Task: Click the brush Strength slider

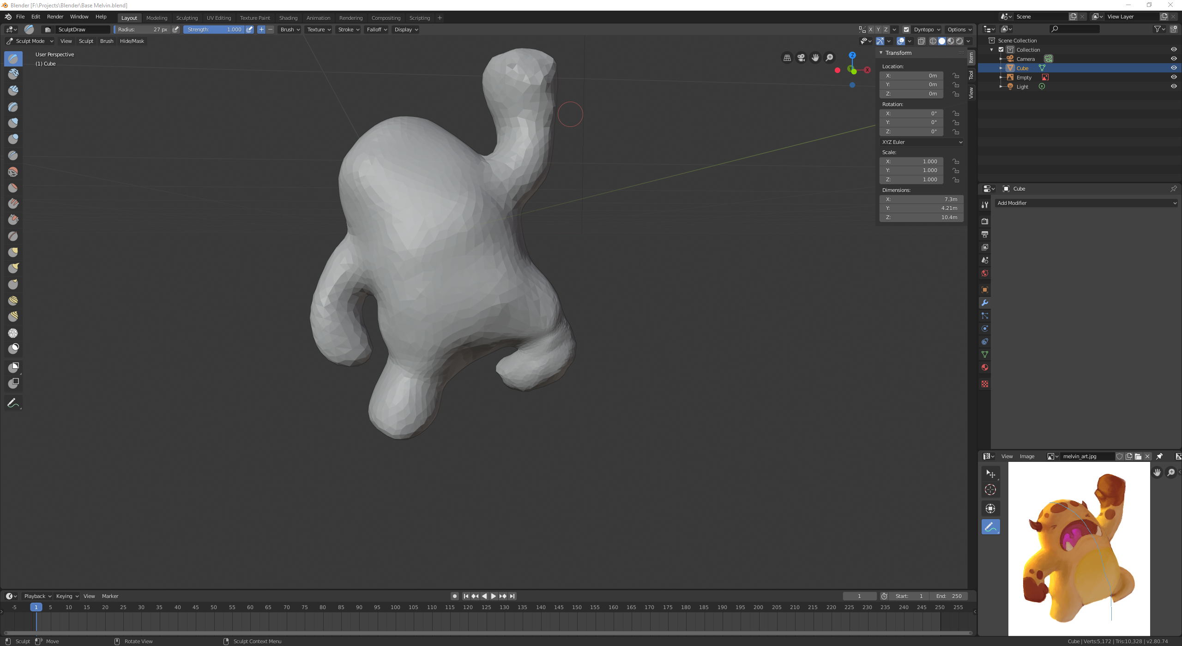Action: coord(214,30)
